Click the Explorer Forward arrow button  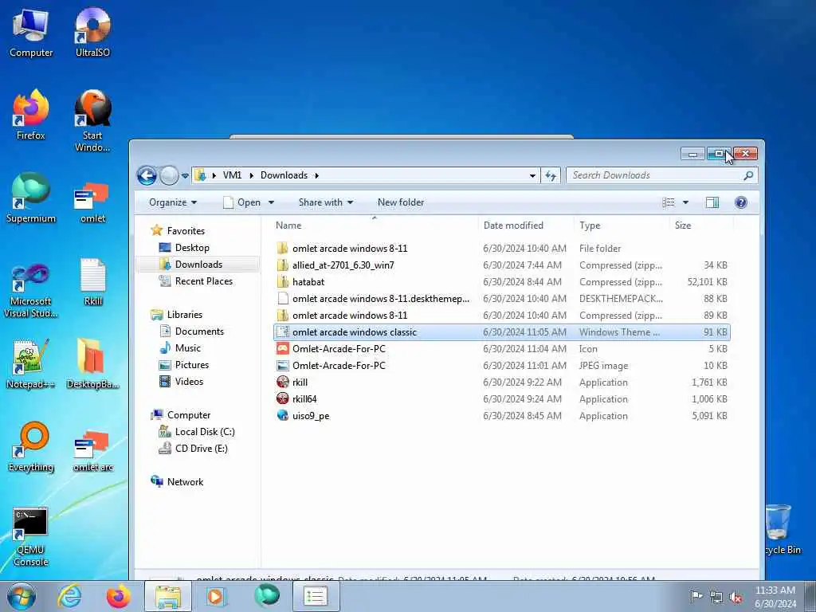click(x=169, y=176)
